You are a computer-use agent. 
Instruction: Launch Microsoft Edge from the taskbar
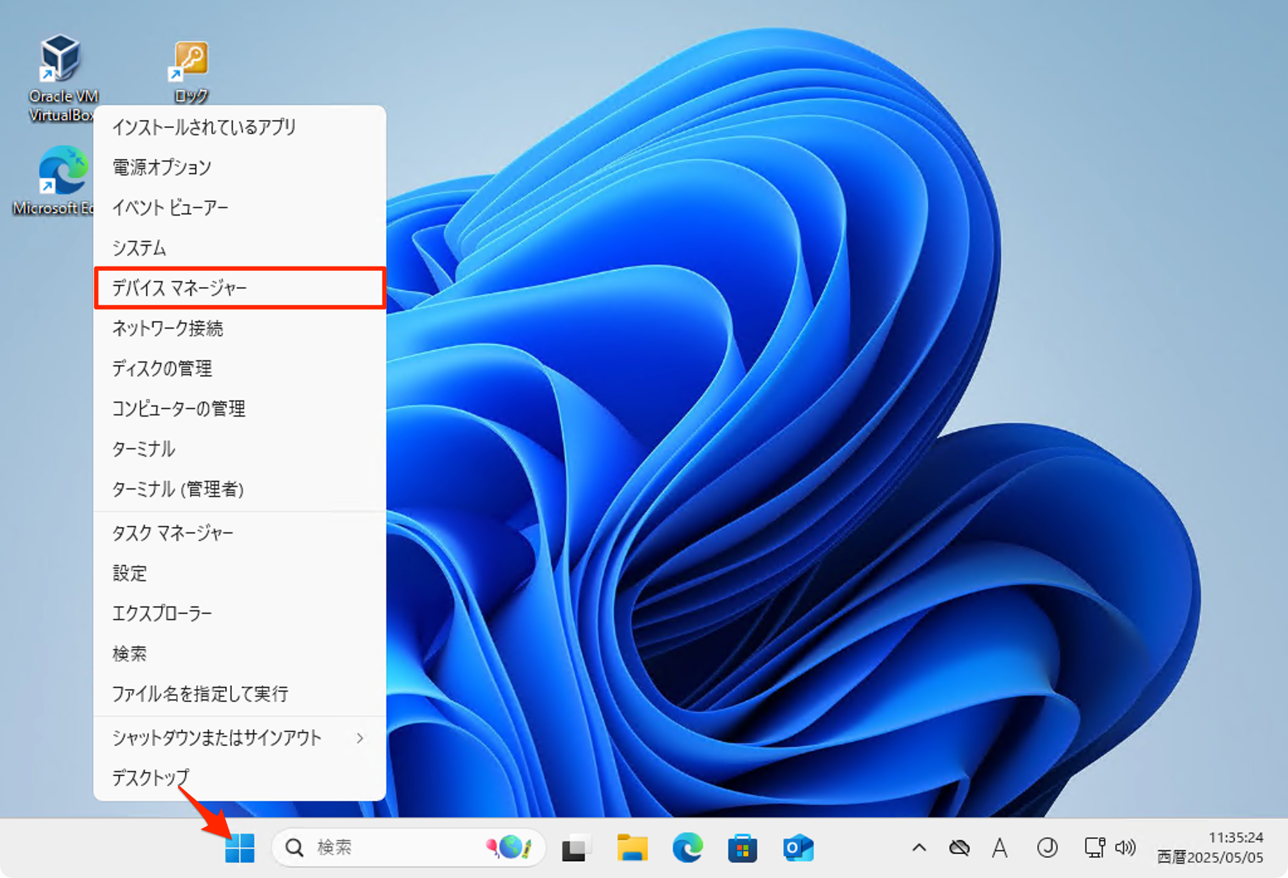(687, 847)
